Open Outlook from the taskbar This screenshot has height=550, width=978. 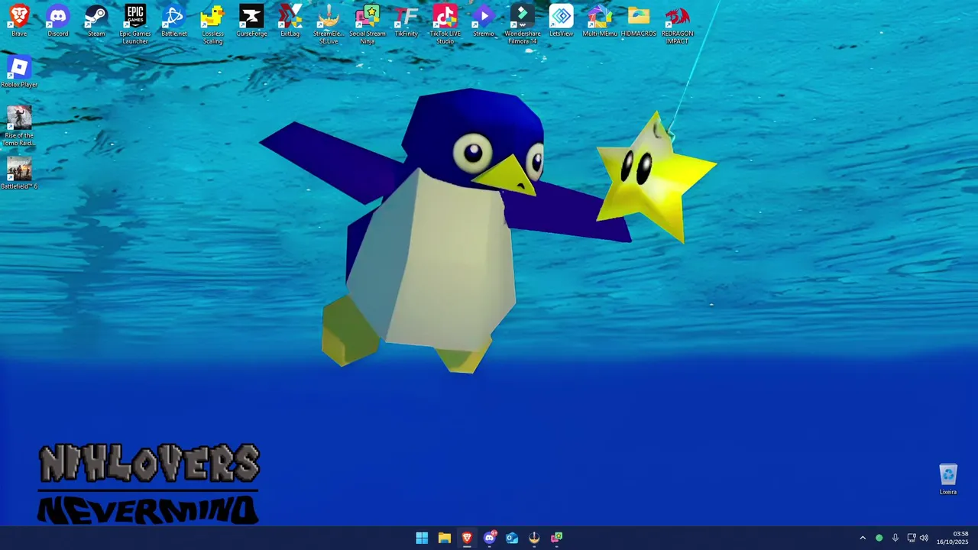point(512,538)
